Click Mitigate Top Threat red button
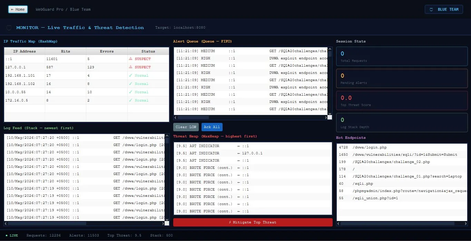Screen dimensions: 471x241 [x=253, y=222]
